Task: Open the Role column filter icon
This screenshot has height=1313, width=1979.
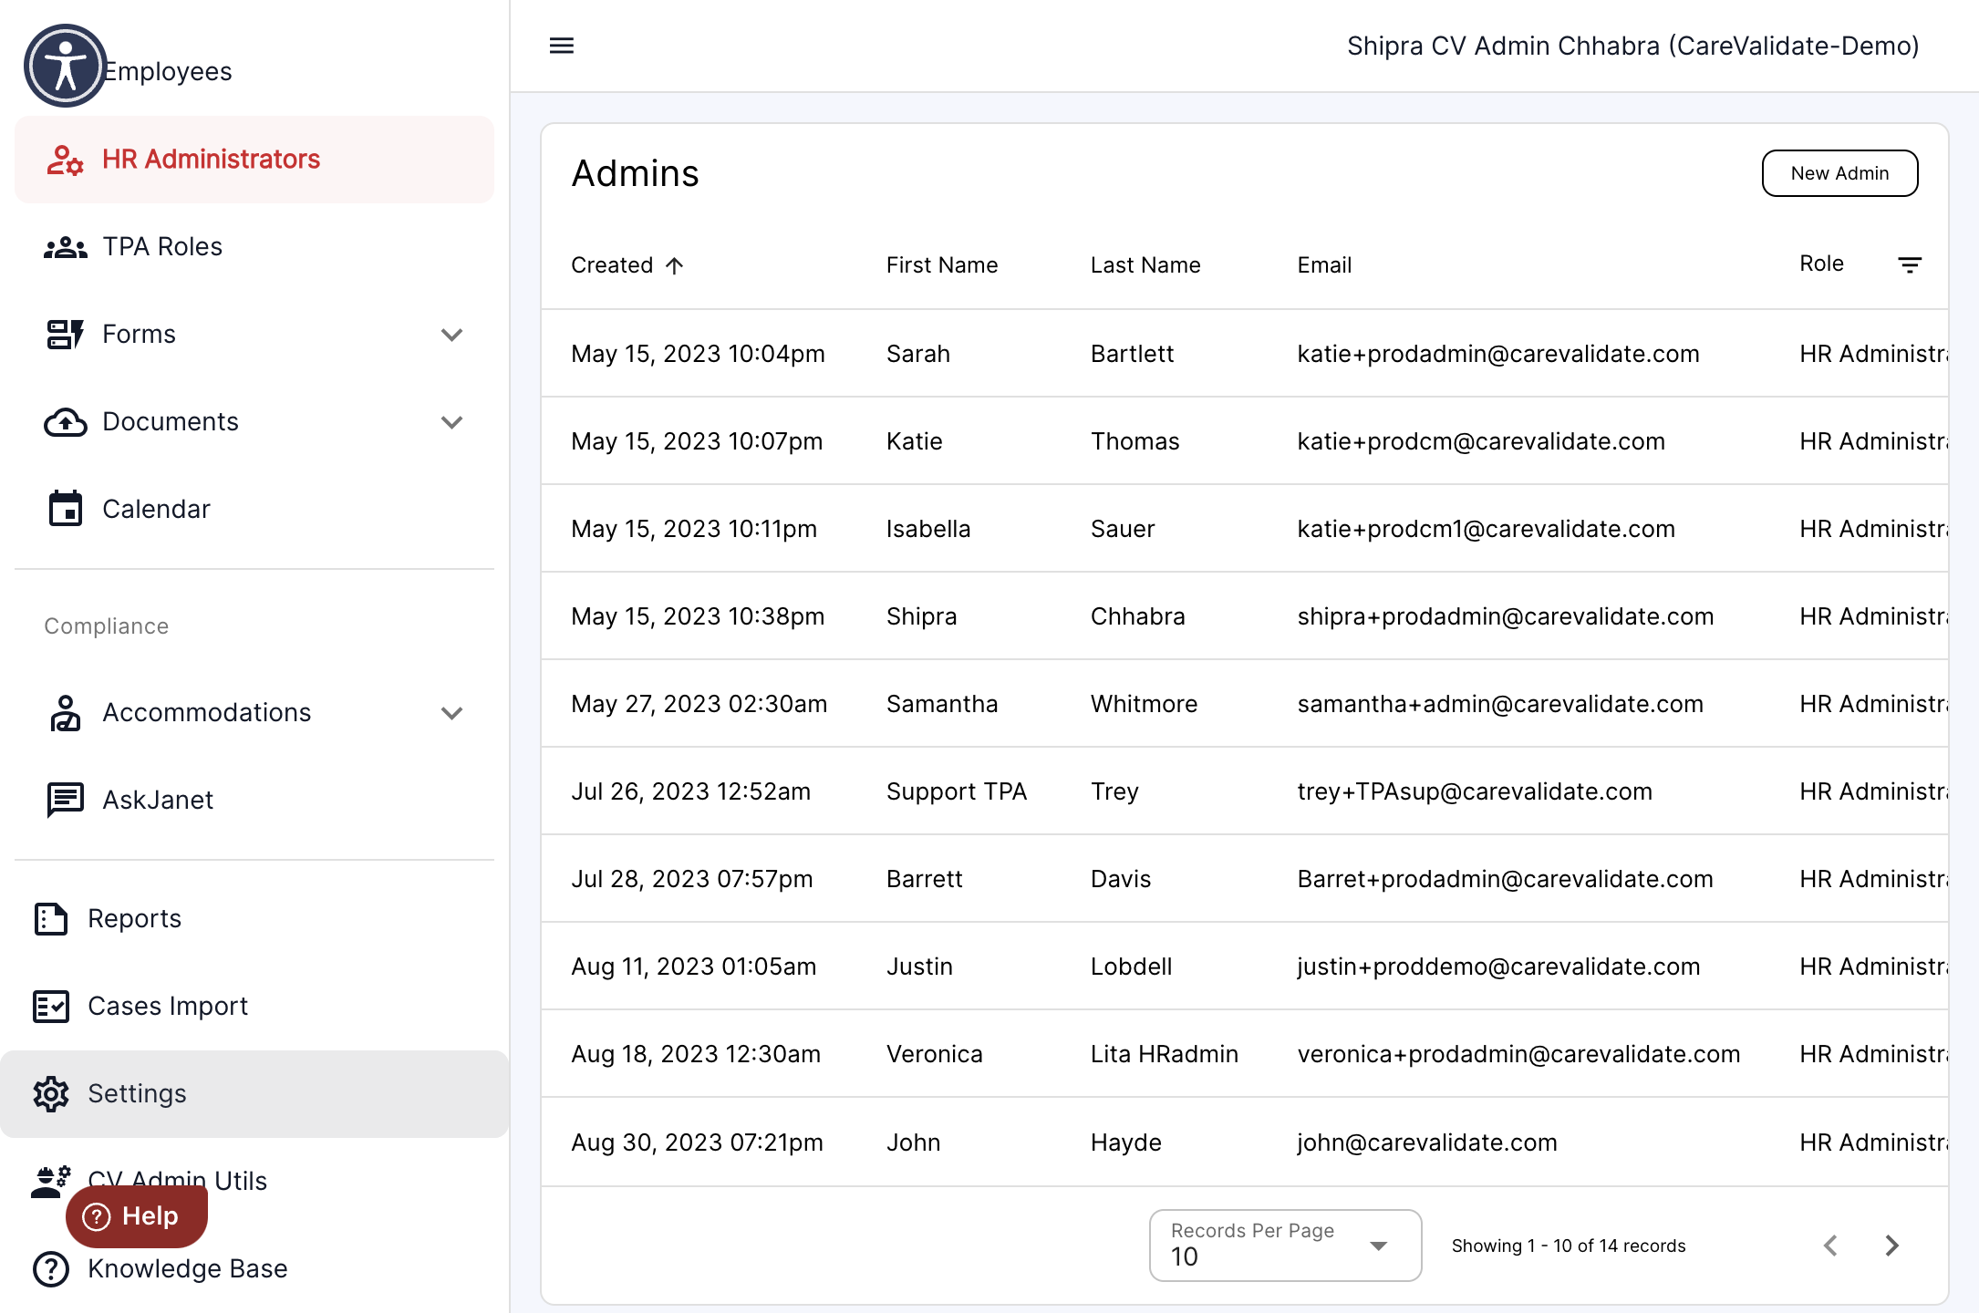Action: (1910, 264)
